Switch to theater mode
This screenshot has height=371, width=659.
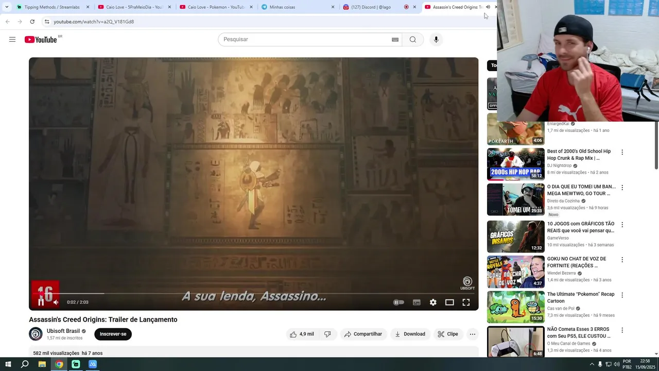pos(449,302)
